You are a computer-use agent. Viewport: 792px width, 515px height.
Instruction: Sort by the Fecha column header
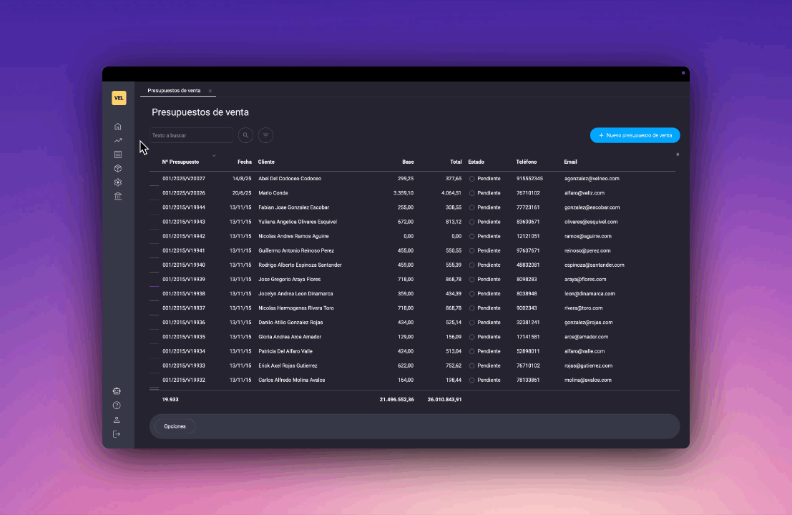click(245, 162)
